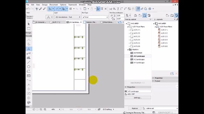Expand the right-hand Properties section
This screenshot has height=114, width=204.
point(153,78)
